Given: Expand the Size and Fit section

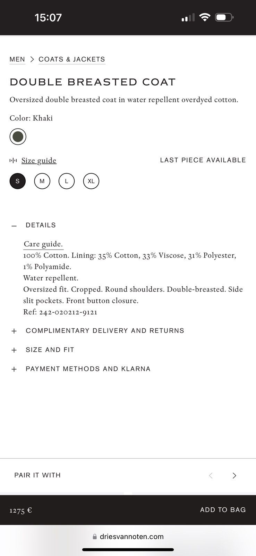Looking at the screenshot, I should [x=43, y=350].
